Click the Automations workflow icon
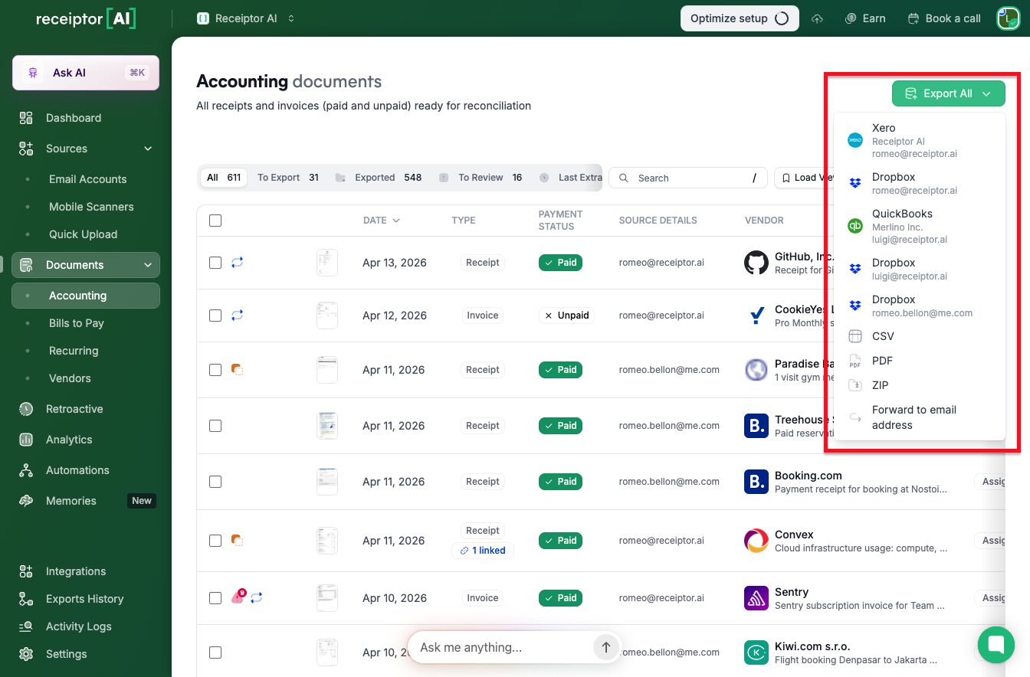 (26, 470)
